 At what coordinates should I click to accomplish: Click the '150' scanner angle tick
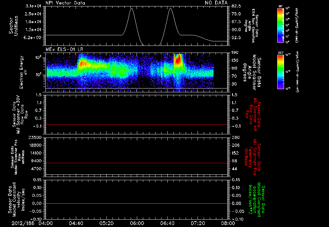(x=235, y=61)
